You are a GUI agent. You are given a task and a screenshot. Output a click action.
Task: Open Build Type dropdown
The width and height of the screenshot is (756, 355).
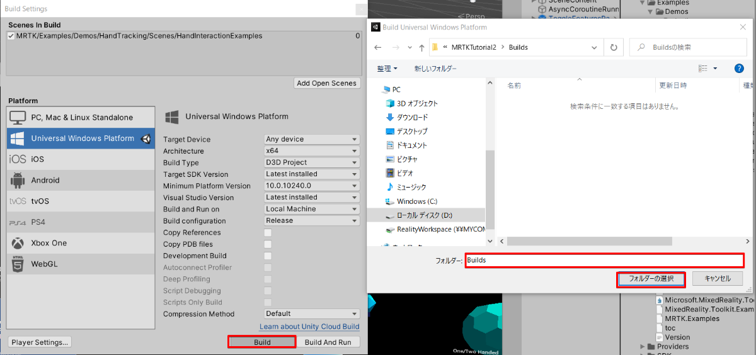[x=312, y=162]
